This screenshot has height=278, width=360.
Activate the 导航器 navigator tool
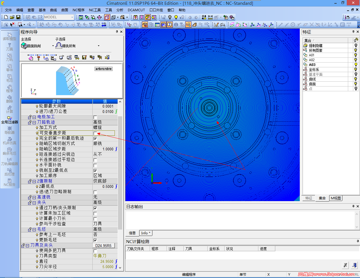[9, 131]
